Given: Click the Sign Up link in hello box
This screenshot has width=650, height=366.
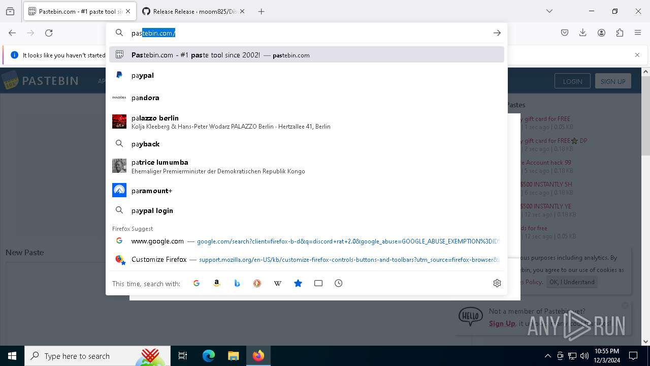Looking at the screenshot, I should 502,323.
